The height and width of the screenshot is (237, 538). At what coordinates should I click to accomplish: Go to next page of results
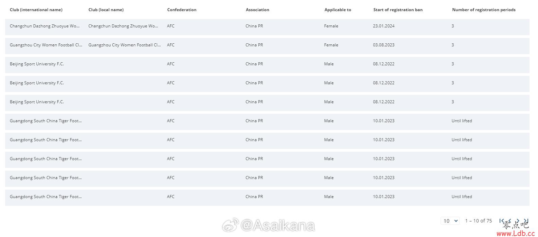click(518, 221)
